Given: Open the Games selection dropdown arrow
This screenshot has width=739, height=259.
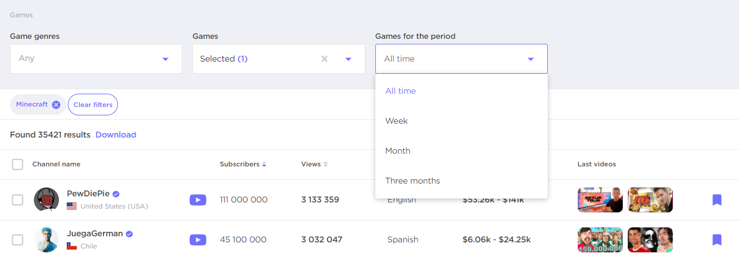Looking at the screenshot, I should [349, 59].
